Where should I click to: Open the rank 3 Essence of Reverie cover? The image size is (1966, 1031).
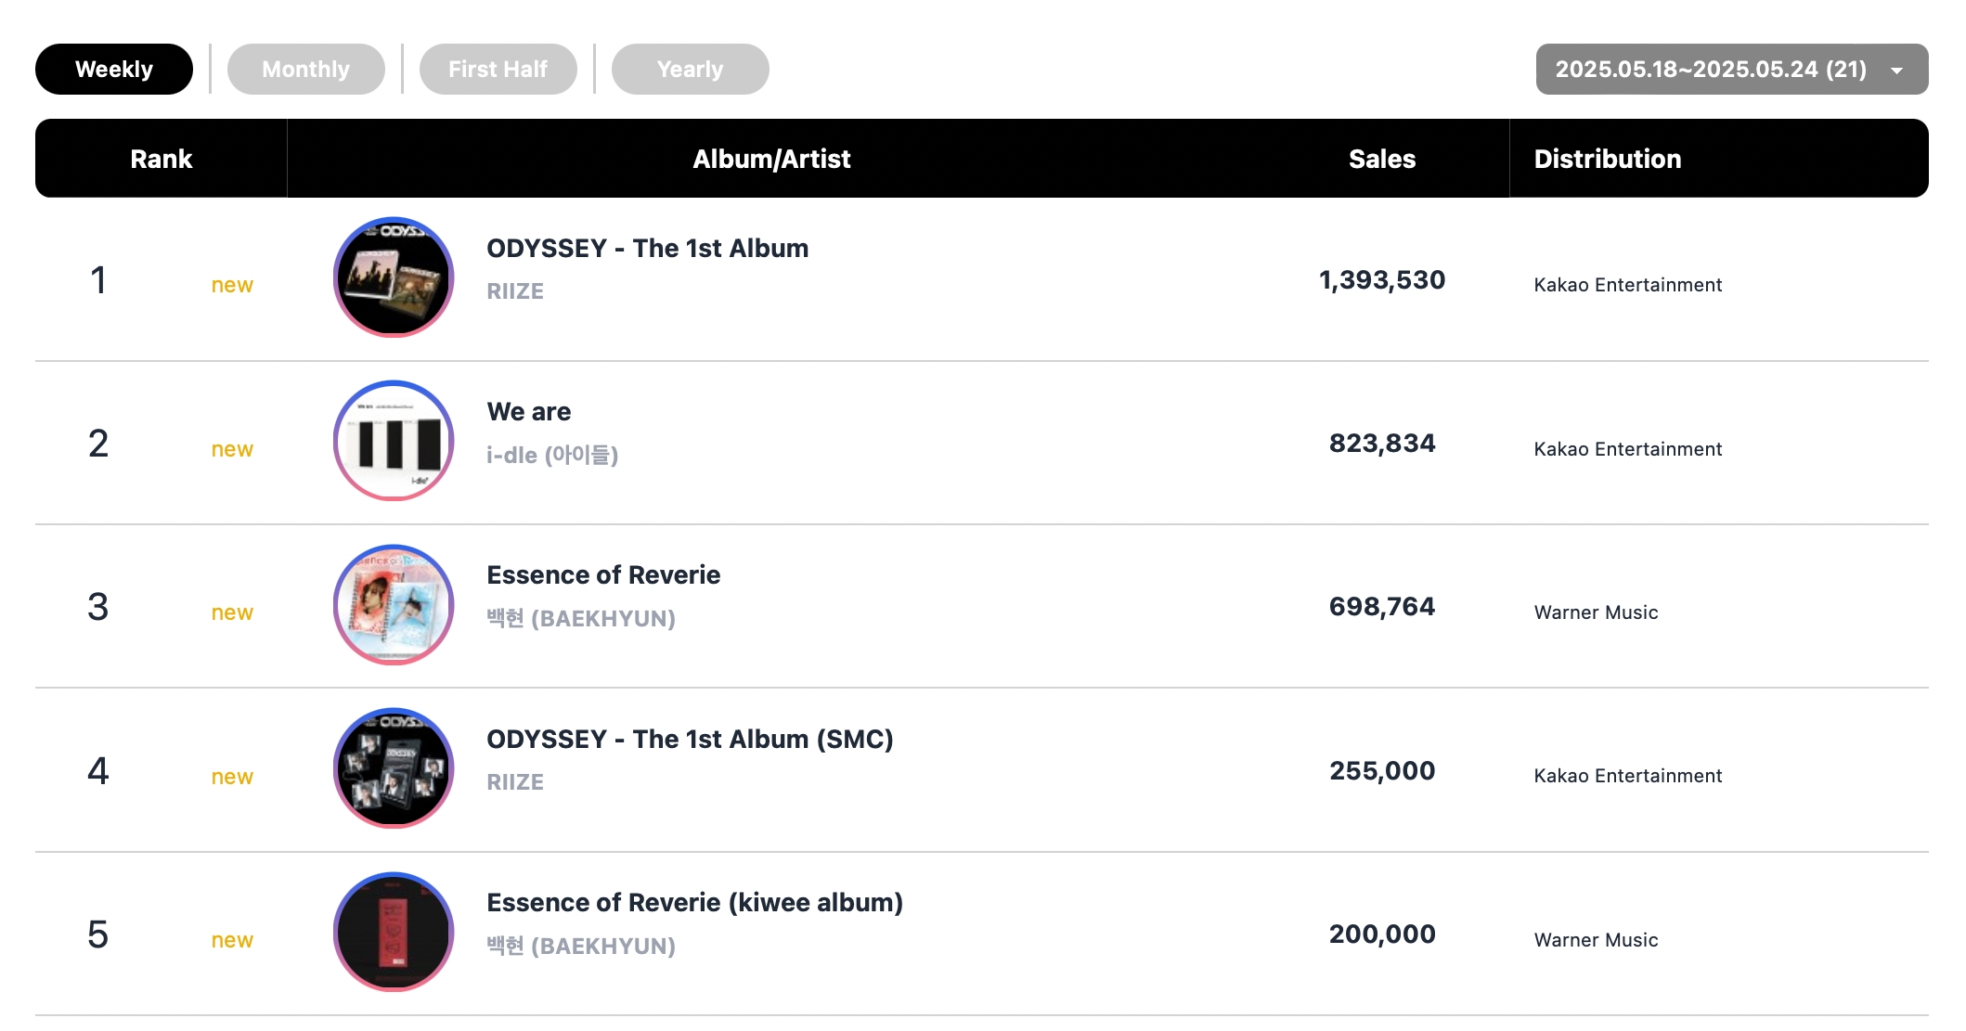point(394,605)
